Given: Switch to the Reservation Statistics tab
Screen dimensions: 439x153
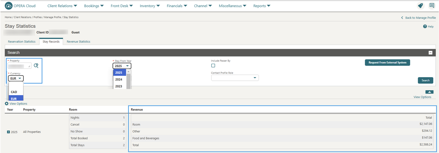Looking at the screenshot, I should click(x=22, y=42).
